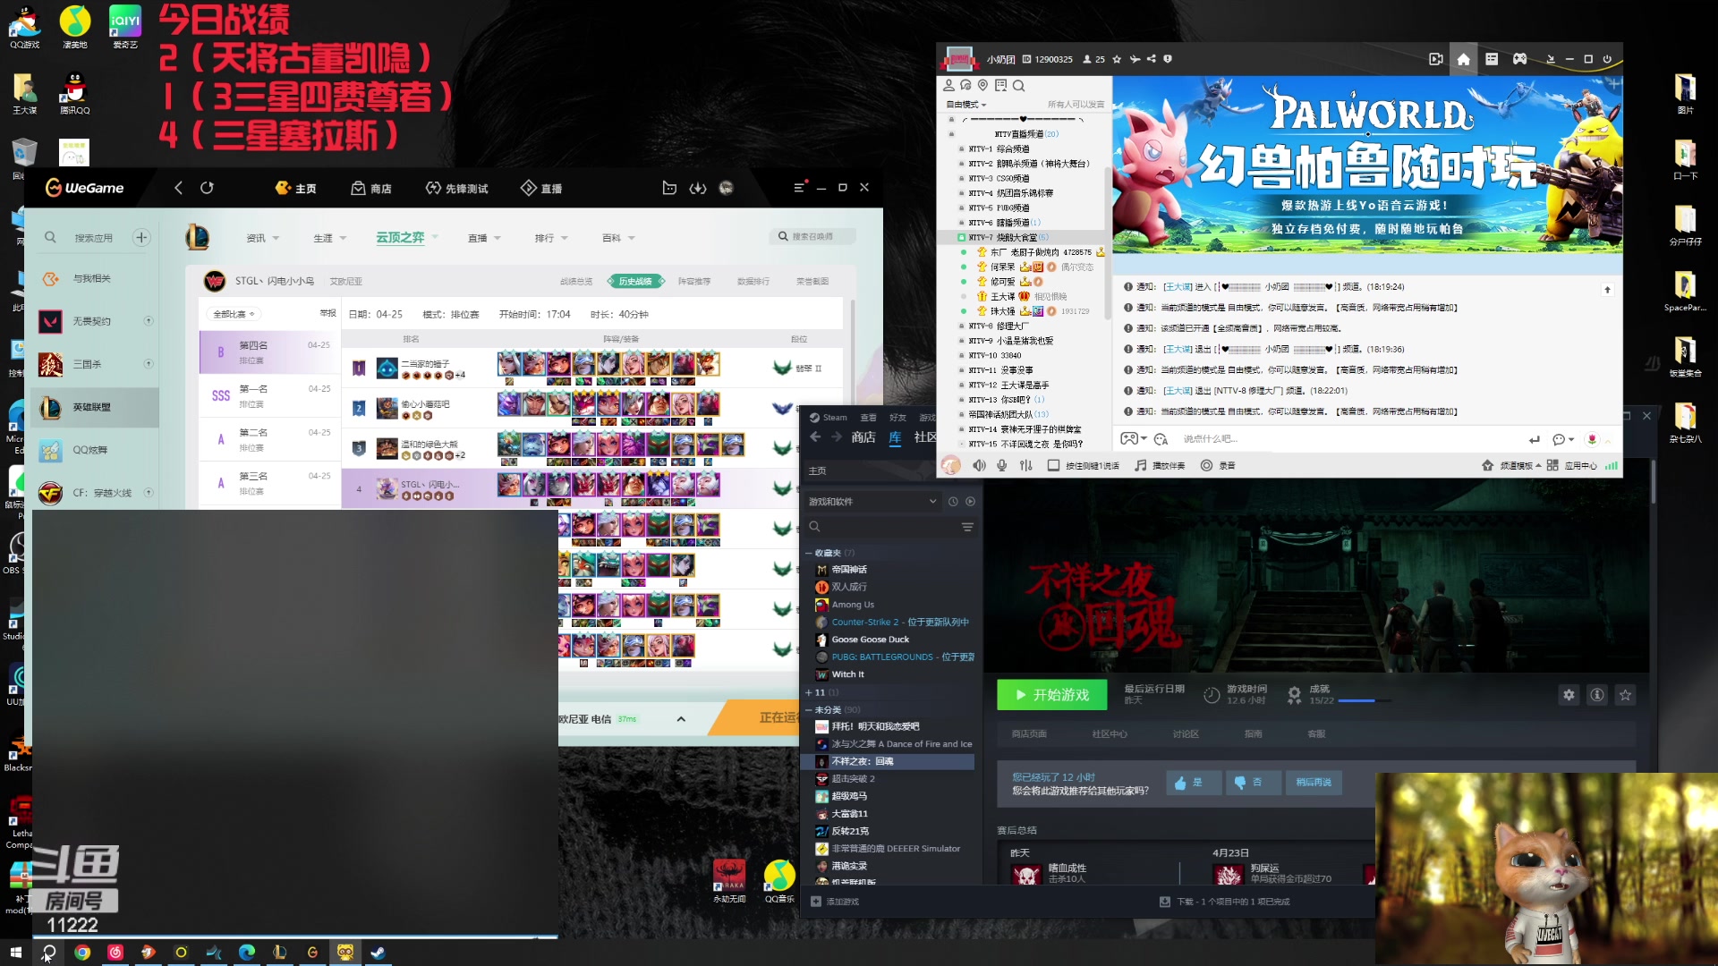Click the green 开始游戏 button in Steam

(1051, 695)
